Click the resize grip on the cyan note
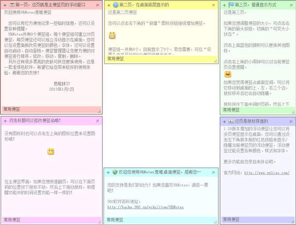Image resolution: width=296 pixels, height=225 pixels. (216, 222)
